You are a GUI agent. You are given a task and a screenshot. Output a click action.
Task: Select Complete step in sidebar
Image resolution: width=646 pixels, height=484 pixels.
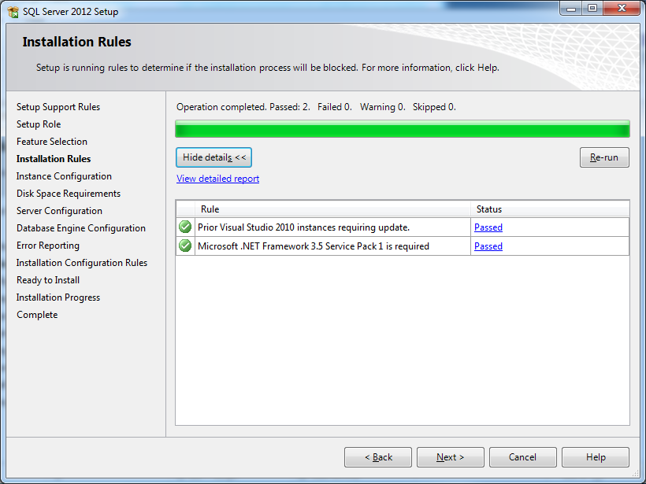(x=37, y=315)
